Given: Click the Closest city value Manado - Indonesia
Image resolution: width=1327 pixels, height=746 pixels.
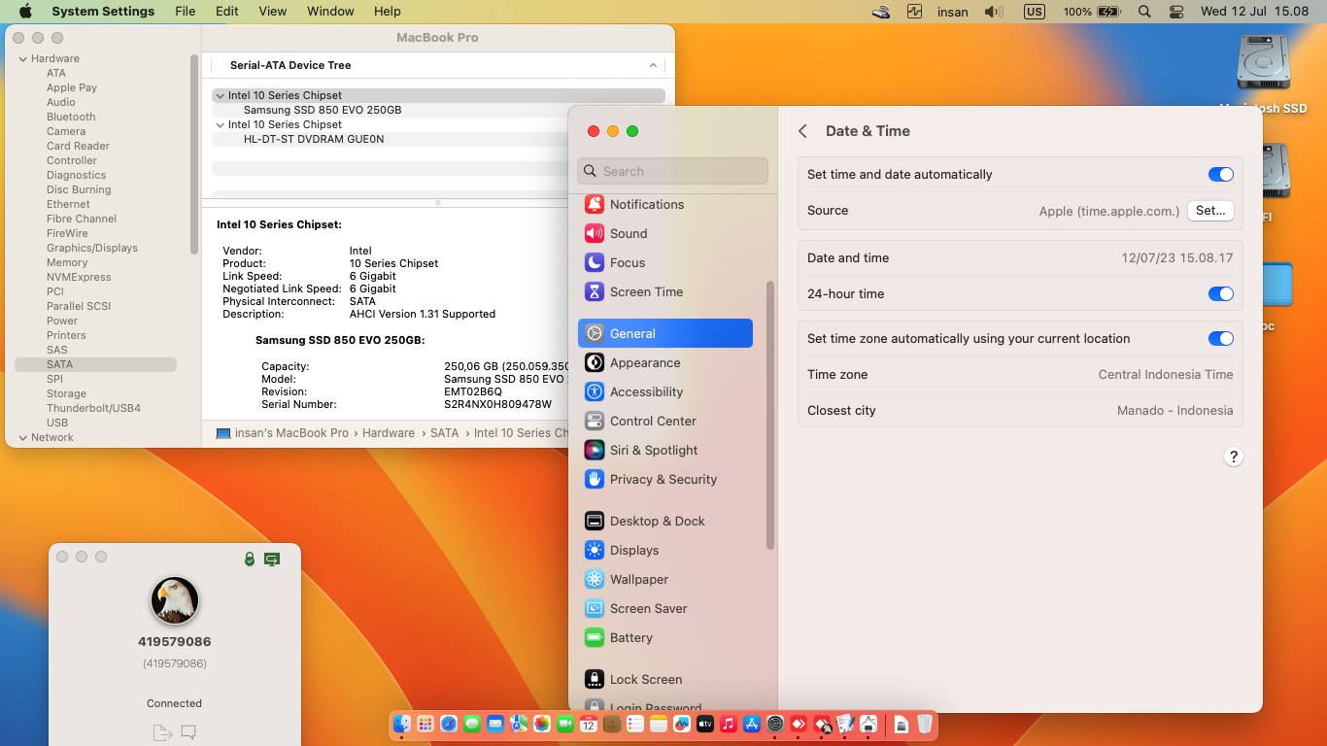Looking at the screenshot, I should [1174, 411].
